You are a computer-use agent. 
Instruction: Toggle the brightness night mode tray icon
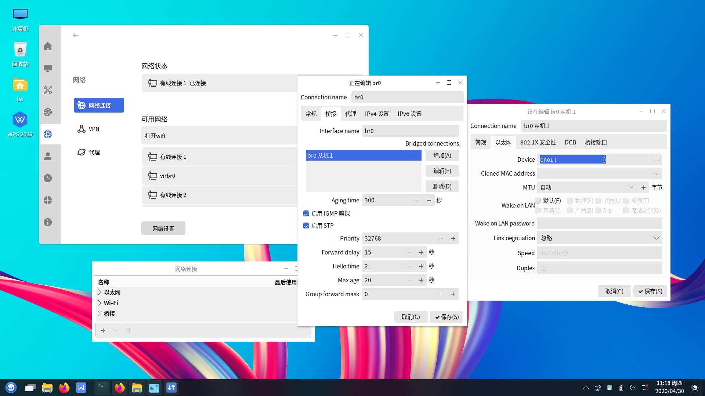pyautogui.click(x=695, y=388)
